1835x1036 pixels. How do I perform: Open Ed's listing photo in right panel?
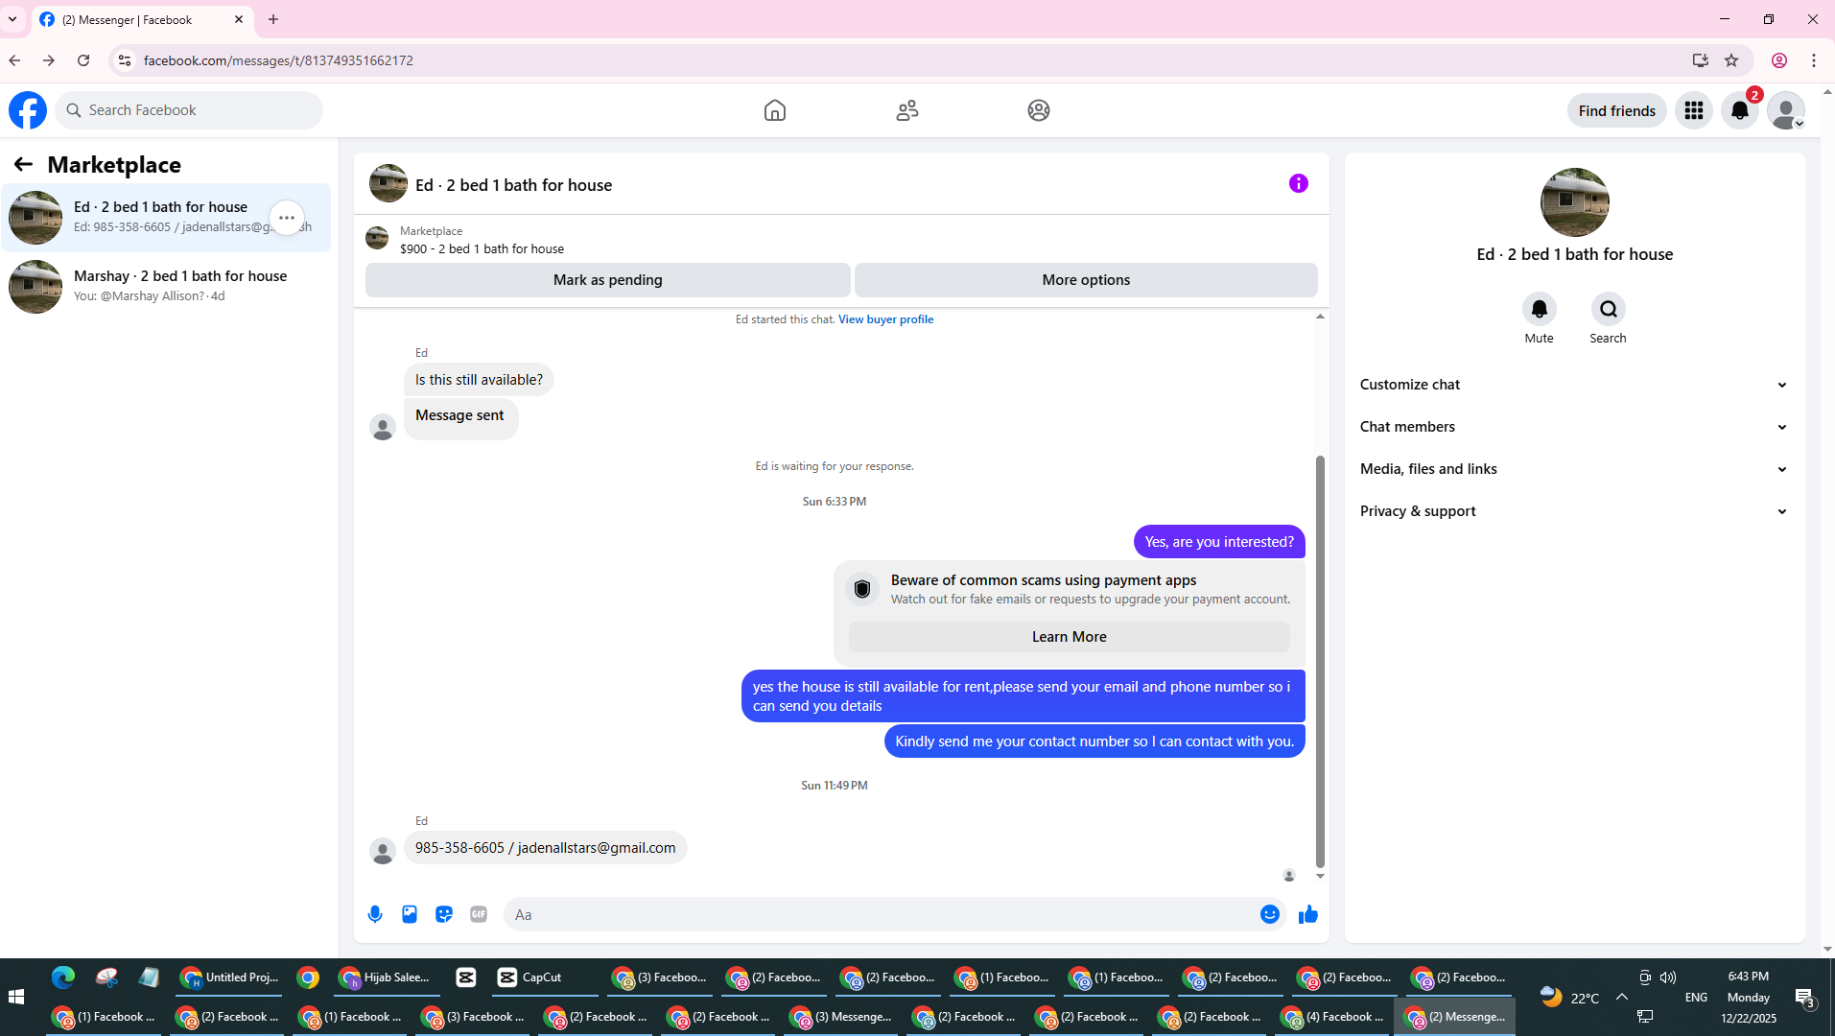click(1575, 202)
